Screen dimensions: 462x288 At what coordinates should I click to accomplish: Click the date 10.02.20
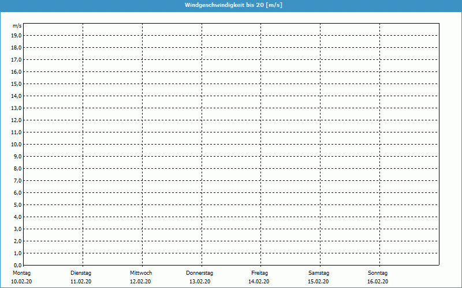(x=21, y=282)
